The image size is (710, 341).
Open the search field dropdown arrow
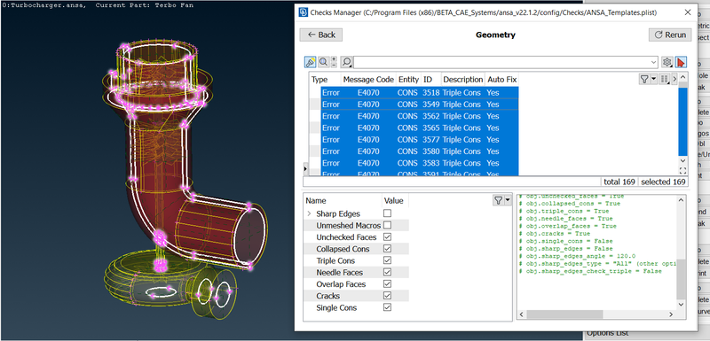pyautogui.click(x=653, y=62)
